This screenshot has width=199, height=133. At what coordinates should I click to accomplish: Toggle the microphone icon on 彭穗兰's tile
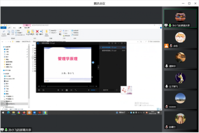(x=167, y=127)
